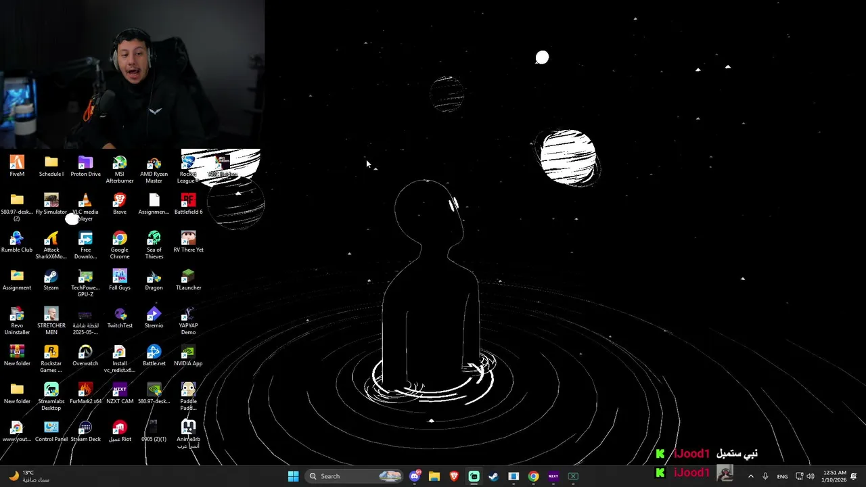Open Control Panel shortcut
The width and height of the screenshot is (866, 487).
(x=51, y=431)
